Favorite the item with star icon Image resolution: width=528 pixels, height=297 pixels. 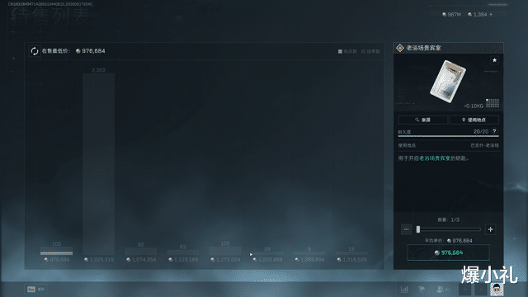point(494,60)
